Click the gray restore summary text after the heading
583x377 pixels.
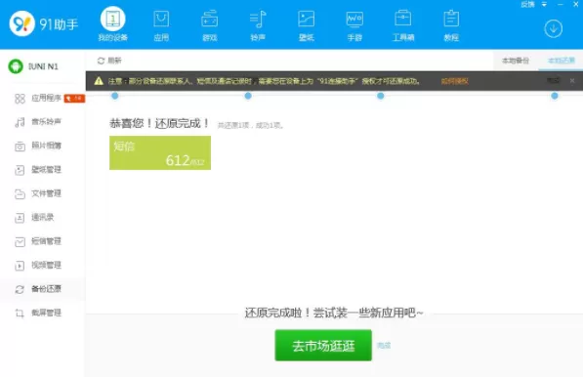251,125
